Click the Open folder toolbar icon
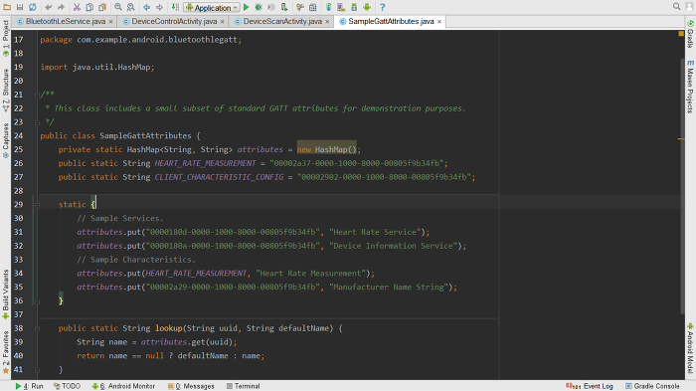This screenshot has width=696, height=391. click(7, 7)
